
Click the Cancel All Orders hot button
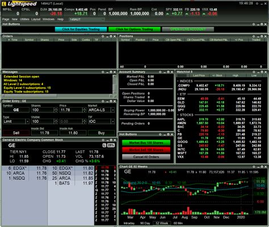[146, 157]
